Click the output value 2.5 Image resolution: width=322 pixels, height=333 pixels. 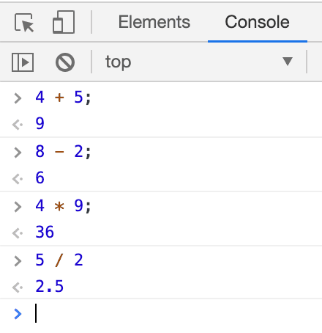[x=50, y=286]
